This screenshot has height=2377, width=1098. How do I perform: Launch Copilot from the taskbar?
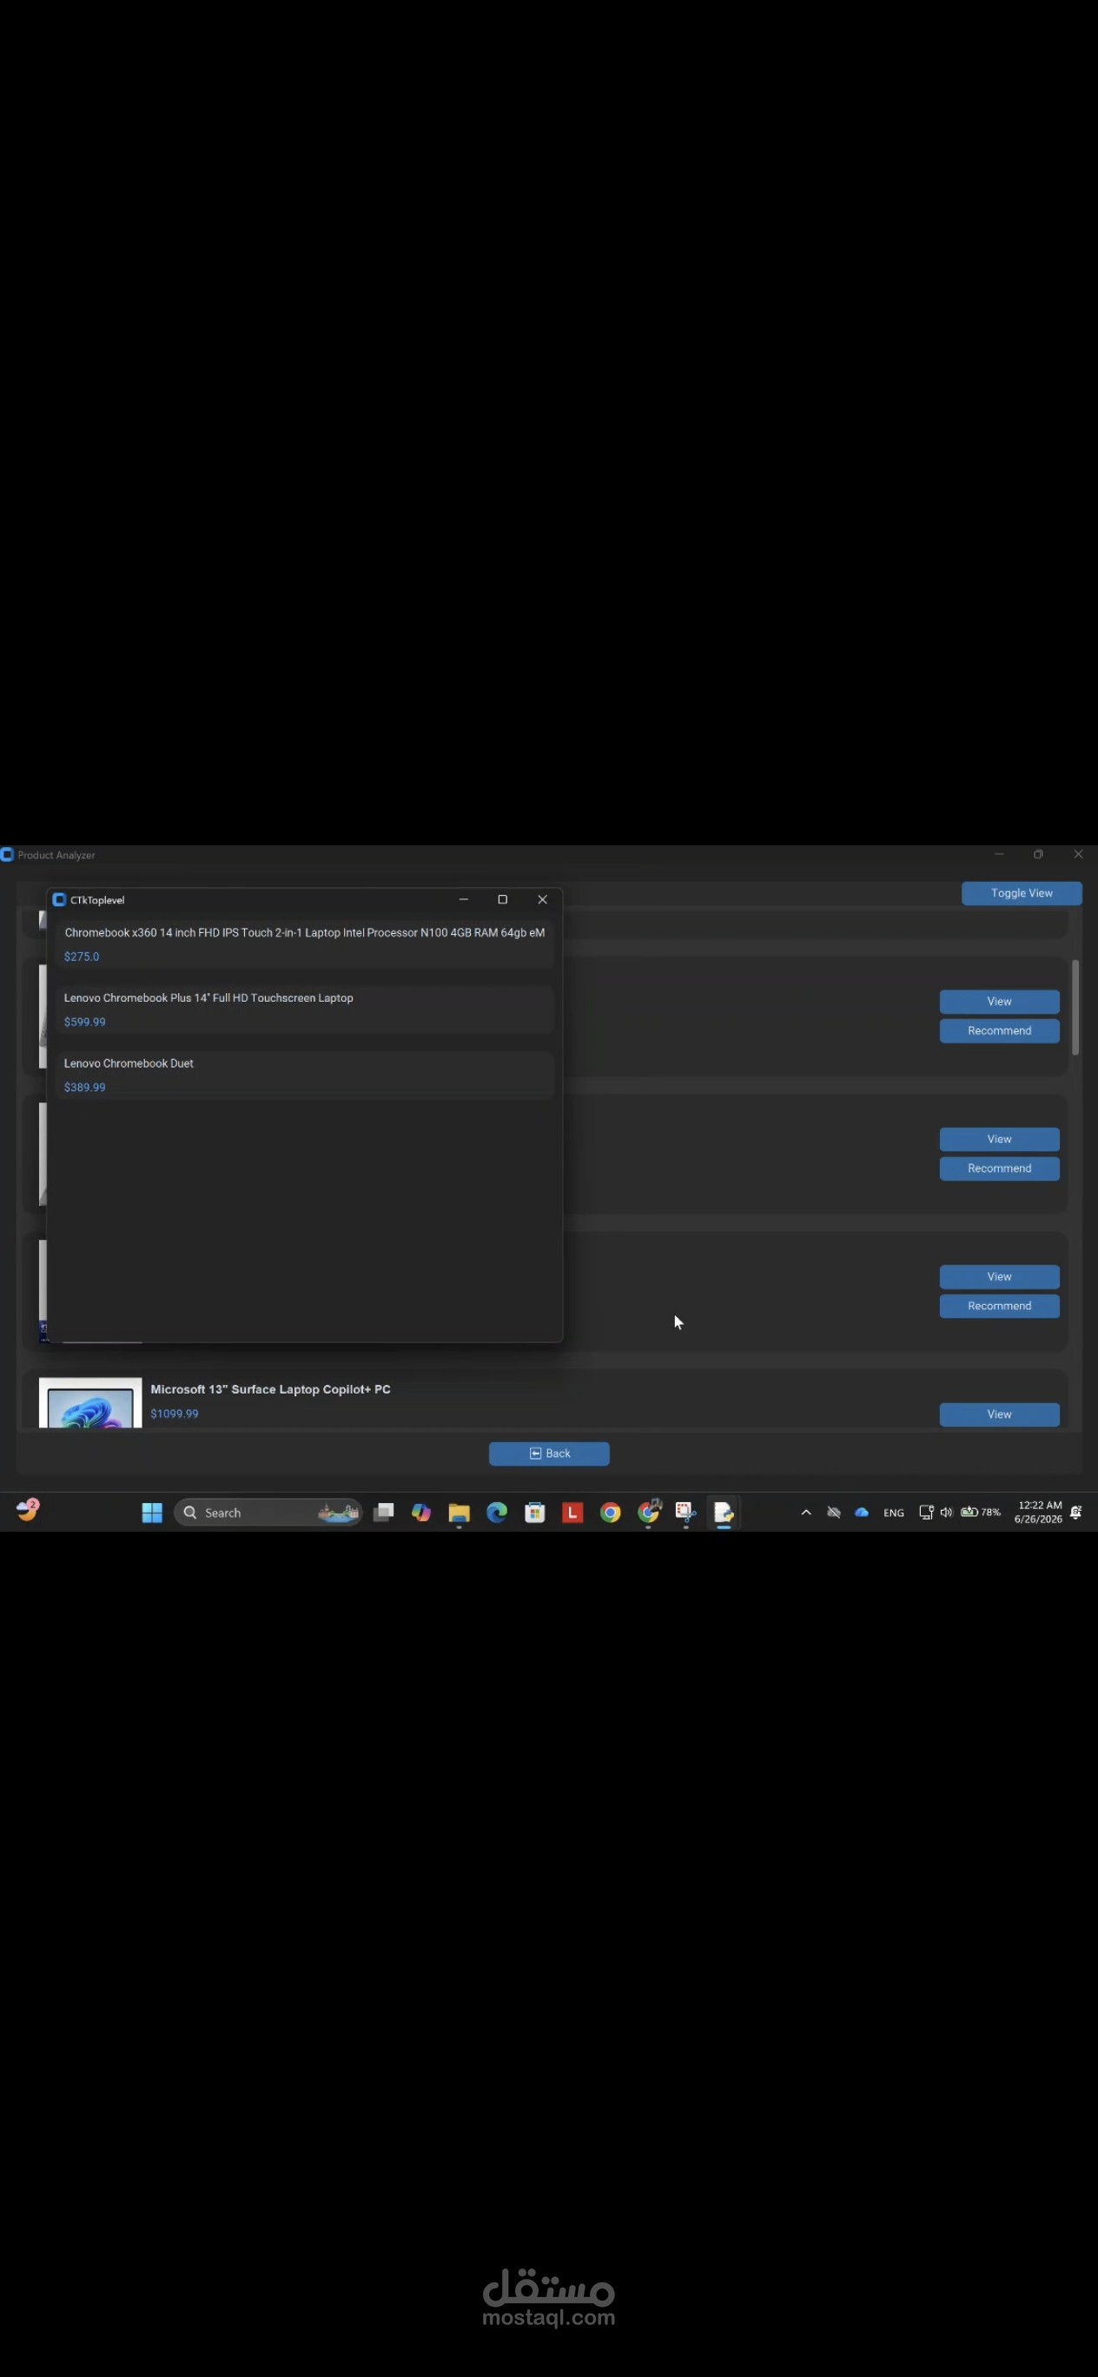(421, 1513)
